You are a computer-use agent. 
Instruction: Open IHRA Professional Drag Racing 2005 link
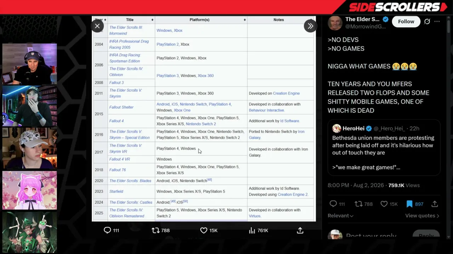129,44
